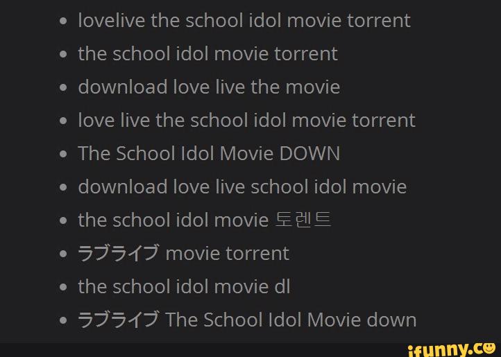The width and height of the screenshot is (501, 357).
Task: Open the ifunny.co watermark link
Action: pyautogui.click(x=452, y=350)
